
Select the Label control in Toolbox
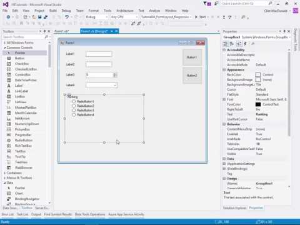(x=19, y=86)
